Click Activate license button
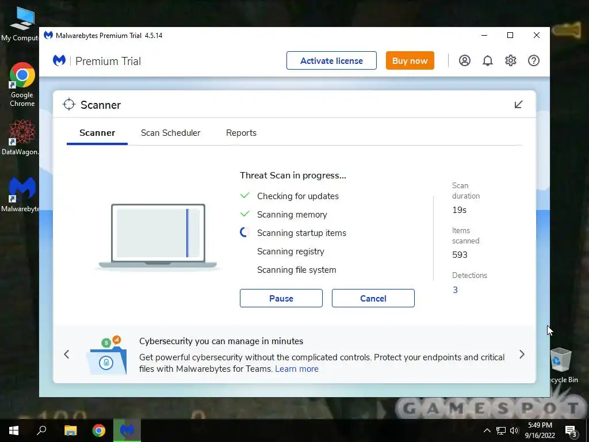Screen dimensions: 589x442 [331, 60]
